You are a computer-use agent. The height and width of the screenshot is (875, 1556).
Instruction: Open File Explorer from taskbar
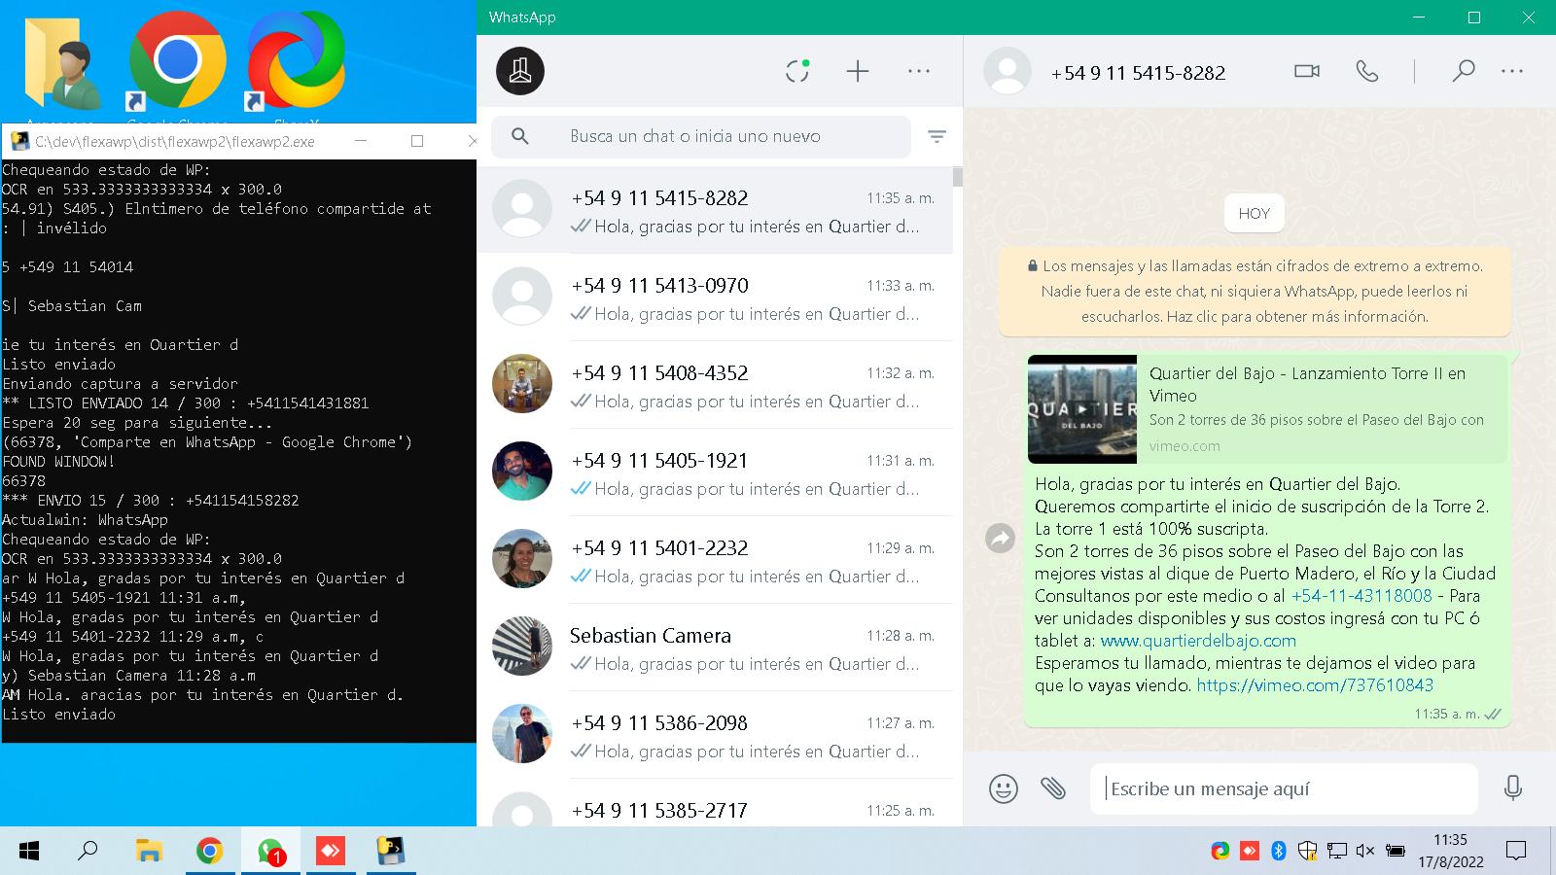149,852
